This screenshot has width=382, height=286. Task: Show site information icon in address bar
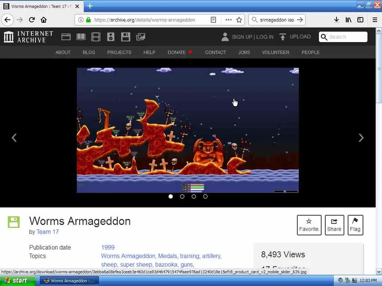[81, 20]
